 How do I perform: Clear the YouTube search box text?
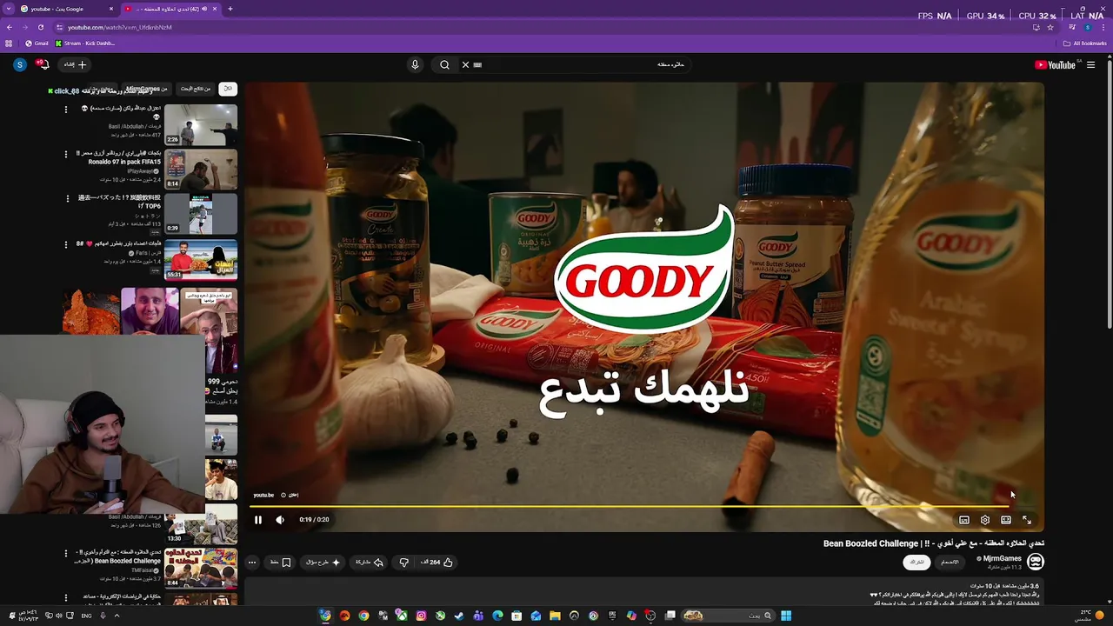(x=465, y=64)
